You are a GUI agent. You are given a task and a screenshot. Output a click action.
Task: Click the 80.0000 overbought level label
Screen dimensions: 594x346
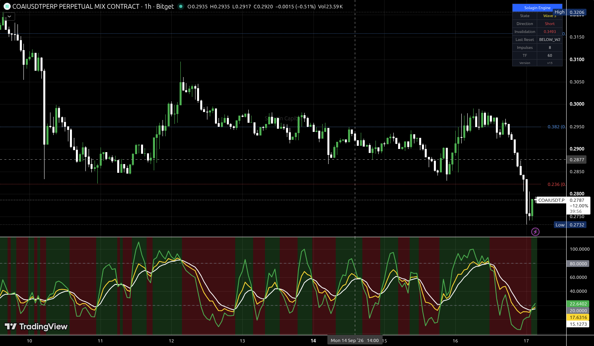click(x=578, y=264)
